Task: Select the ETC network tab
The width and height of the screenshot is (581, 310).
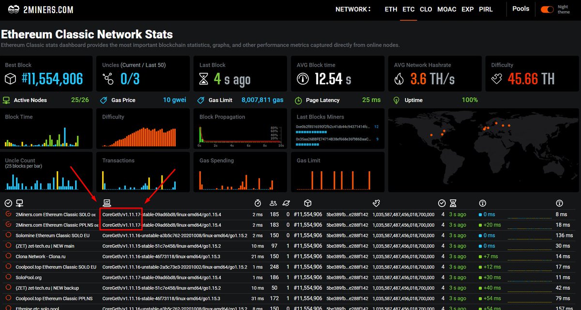Action: coord(408,9)
